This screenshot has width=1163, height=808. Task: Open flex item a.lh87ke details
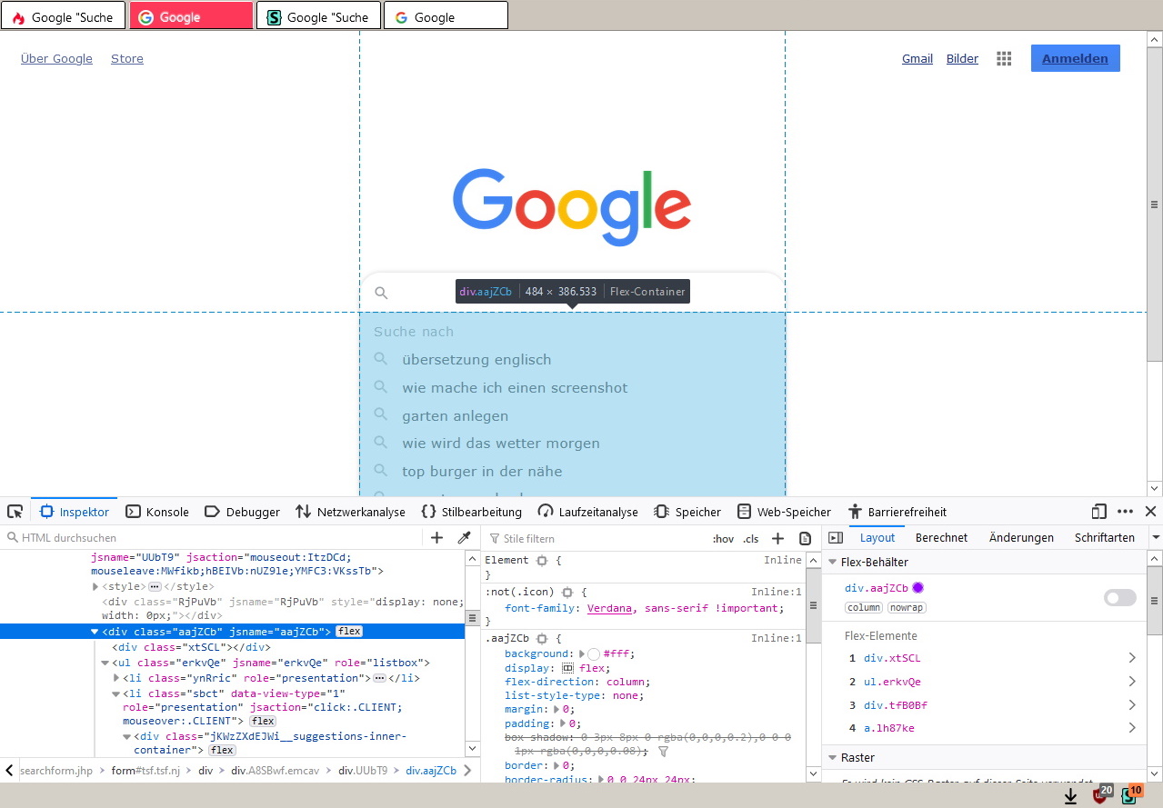pos(1132,728)
